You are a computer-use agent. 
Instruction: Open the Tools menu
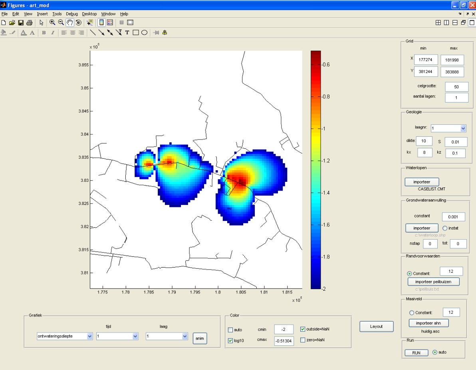tap(57, 14)
